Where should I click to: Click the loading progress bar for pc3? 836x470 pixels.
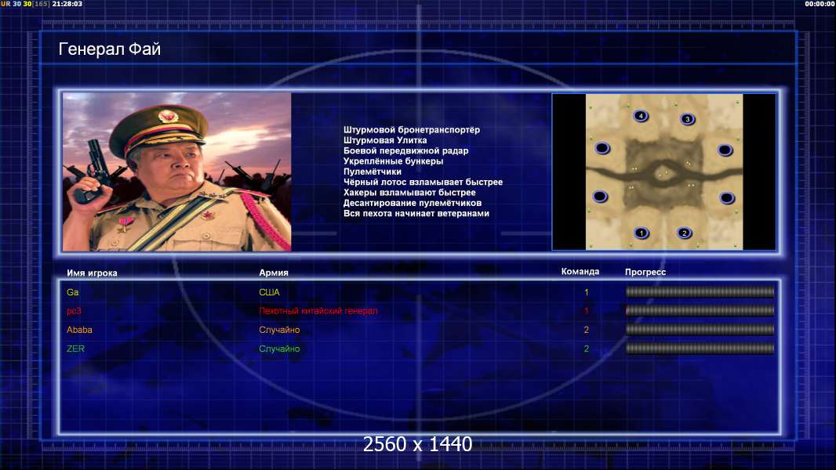click(700, 310)
